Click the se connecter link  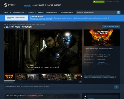pos(109,2)
